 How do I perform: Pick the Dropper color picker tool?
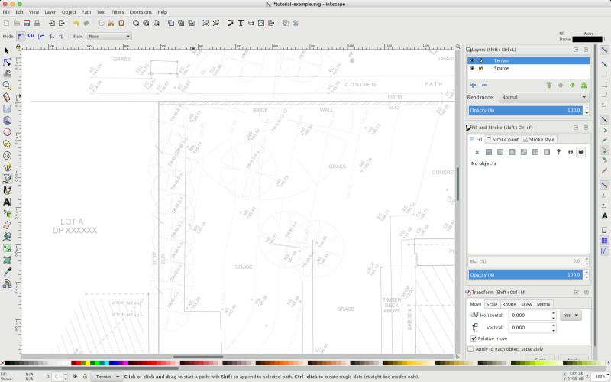pyautogui.click(x=7, y=272)
